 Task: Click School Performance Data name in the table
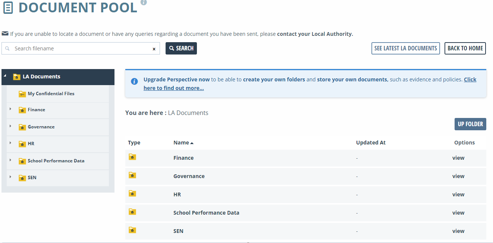click(x=206, y=213)
